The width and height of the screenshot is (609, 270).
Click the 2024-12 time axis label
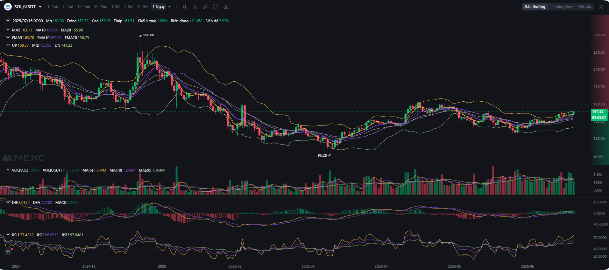[x=89, y=267]
